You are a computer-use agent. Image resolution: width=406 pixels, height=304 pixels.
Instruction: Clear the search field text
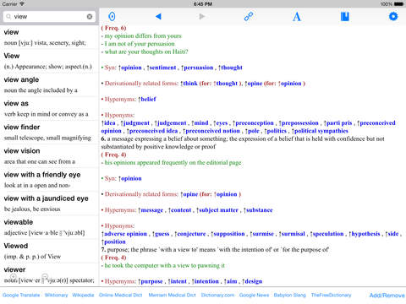[90, 17]
